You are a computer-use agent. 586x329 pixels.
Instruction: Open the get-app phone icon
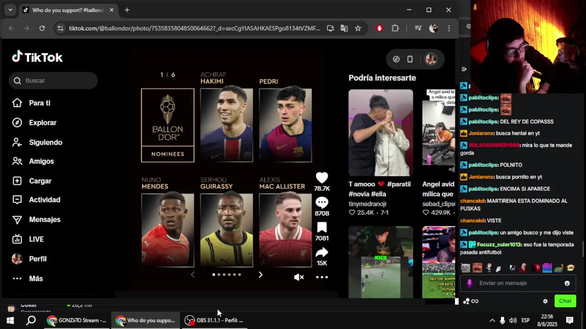tap(410, 59)
